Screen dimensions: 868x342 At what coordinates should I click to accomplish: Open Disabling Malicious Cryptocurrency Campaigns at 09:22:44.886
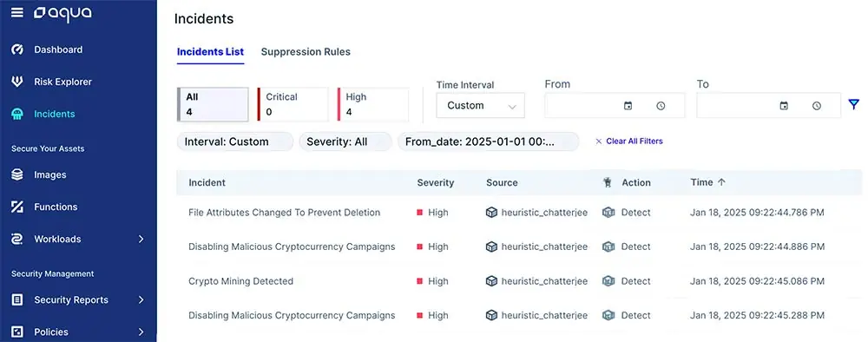coord(292,247)
